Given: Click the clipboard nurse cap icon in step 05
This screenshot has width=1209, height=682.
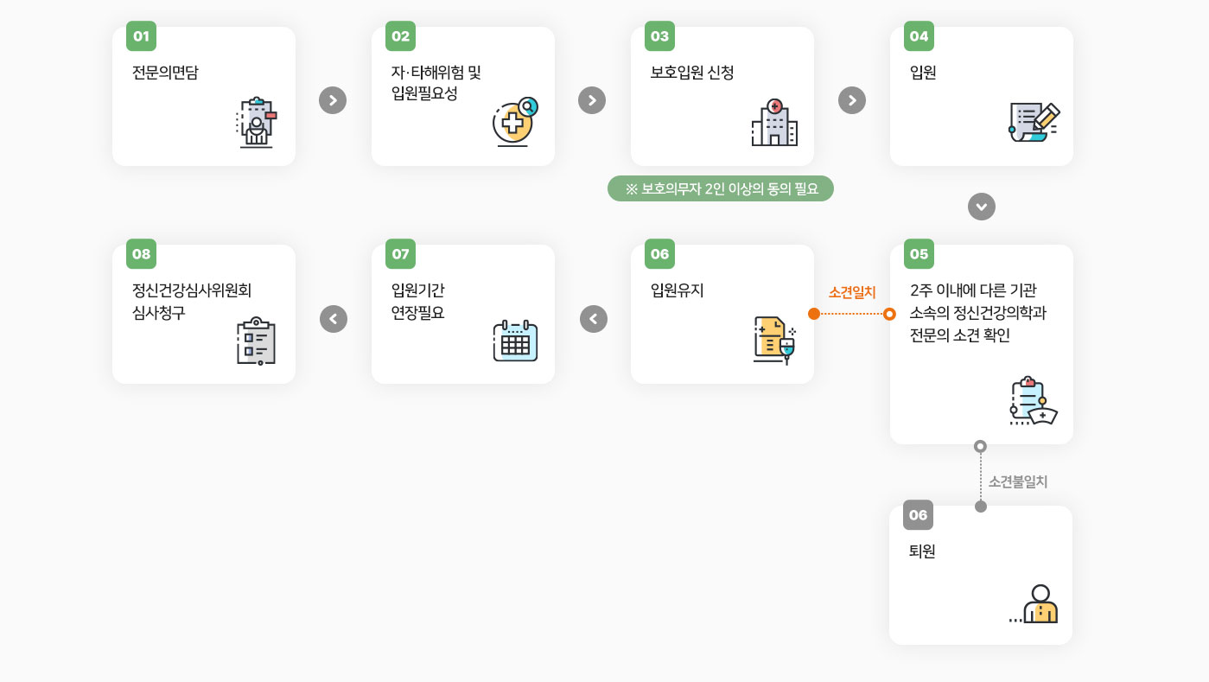Looking at the screenshot, I should click(x=1034, y=401).
